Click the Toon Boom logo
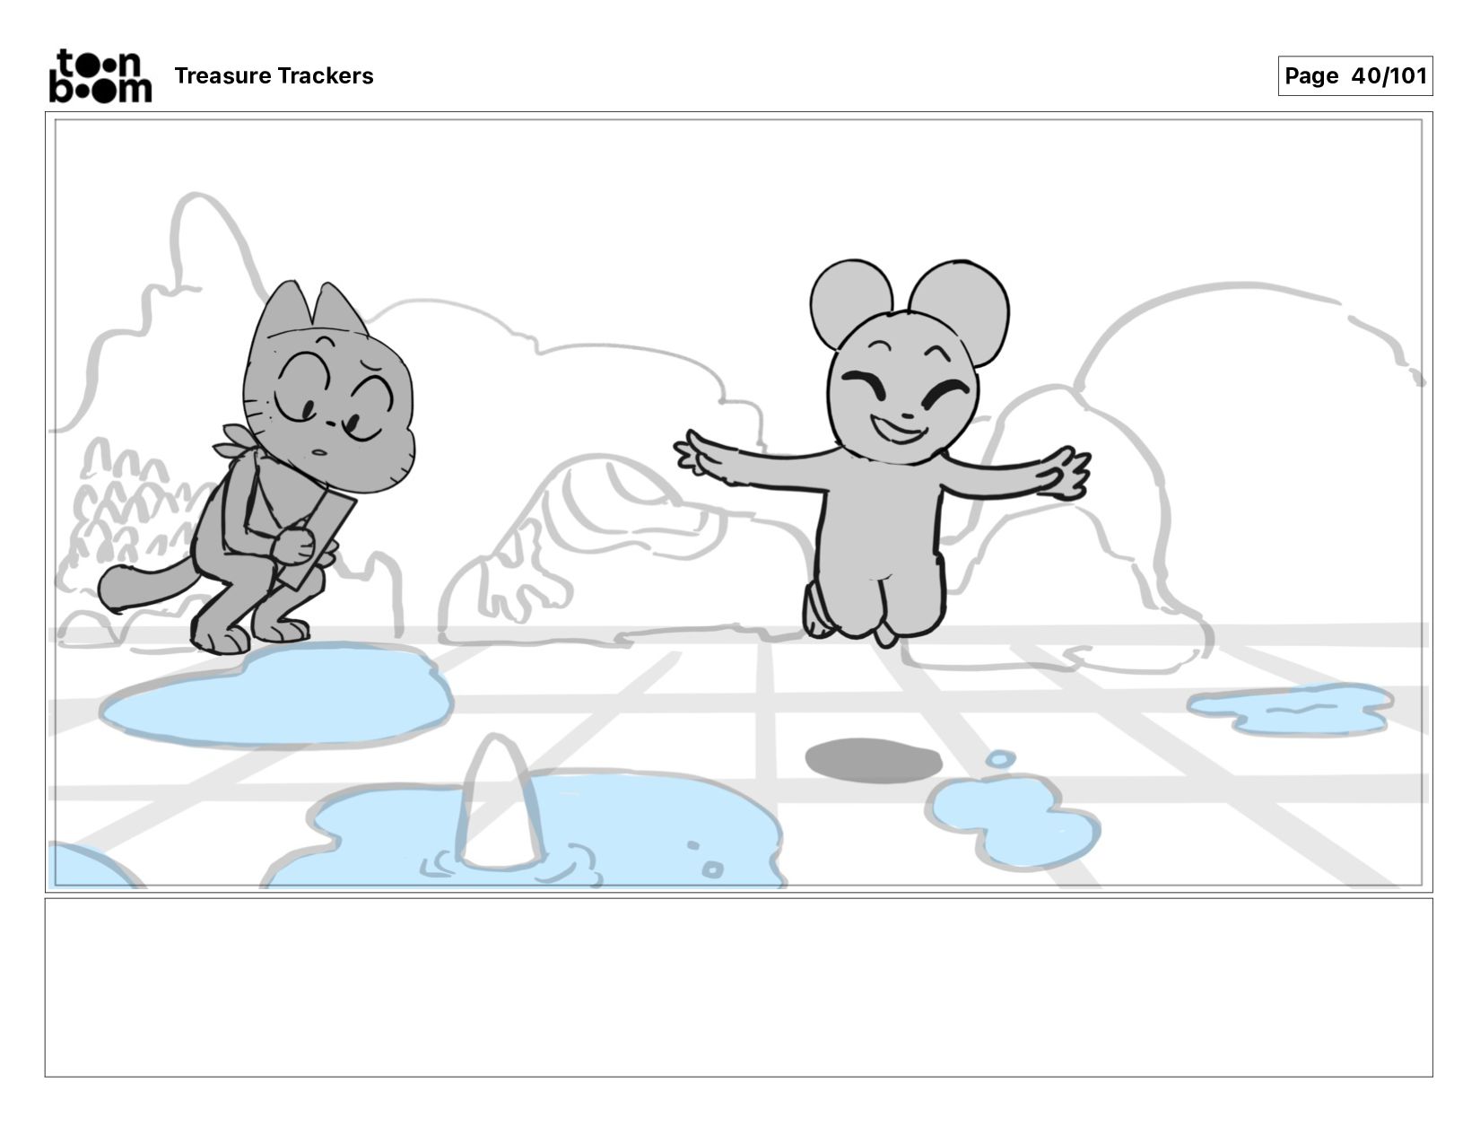 click(100, 76)
